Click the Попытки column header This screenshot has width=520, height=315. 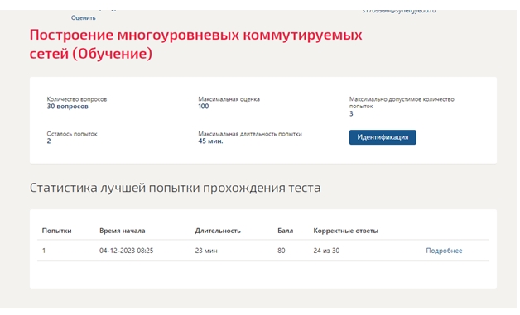click(x=56, y=231)
